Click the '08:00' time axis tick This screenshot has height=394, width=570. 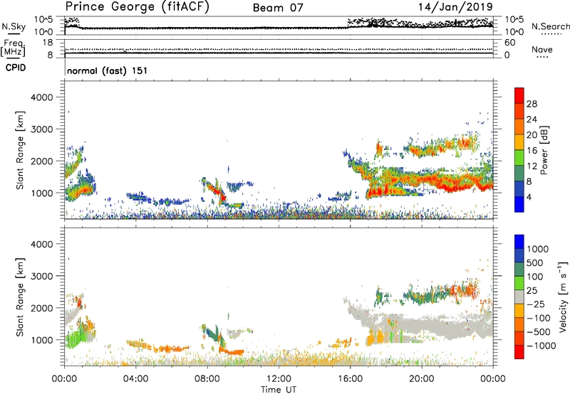coord(207,379)
